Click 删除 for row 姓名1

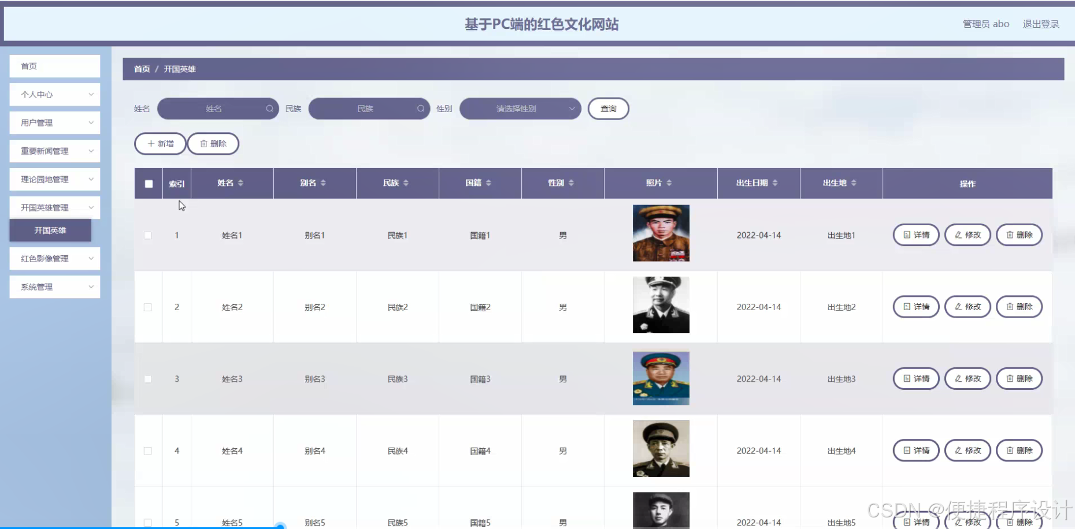tap(1019, 235)
